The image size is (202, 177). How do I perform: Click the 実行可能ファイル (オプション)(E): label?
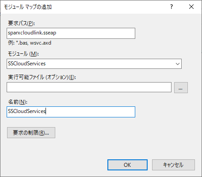42,77
